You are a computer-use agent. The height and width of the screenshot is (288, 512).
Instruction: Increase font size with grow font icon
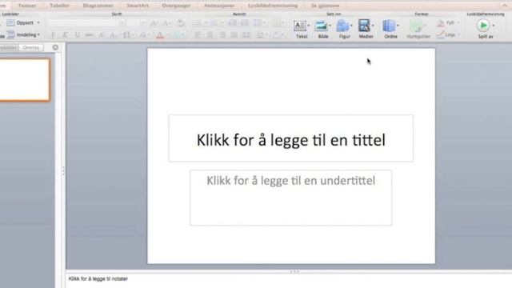pos(154,23)
